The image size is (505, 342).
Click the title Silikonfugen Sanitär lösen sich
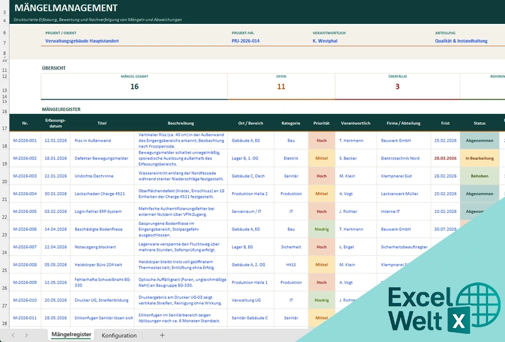[104, 317]
